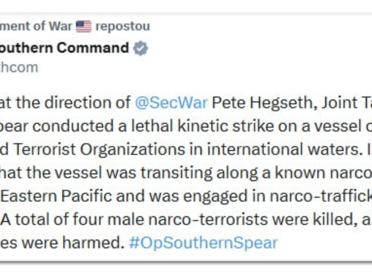372x274 pixels.
Task: Open the #OpSouthernSpear hashtag
Action: click(203, 242)
